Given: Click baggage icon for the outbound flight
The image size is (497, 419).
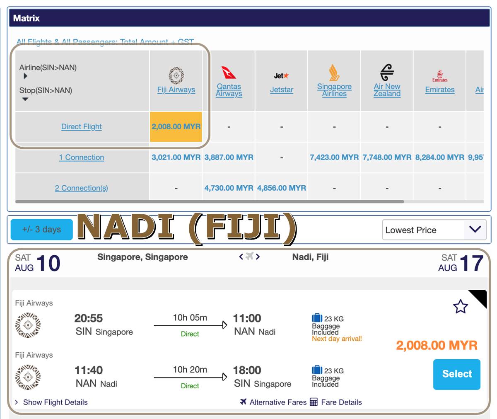Looking at the screenshot, I should (317, 318).
